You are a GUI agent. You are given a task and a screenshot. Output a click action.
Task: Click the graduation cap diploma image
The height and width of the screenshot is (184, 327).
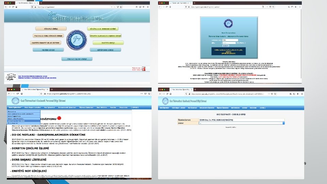tap(11, 77)
